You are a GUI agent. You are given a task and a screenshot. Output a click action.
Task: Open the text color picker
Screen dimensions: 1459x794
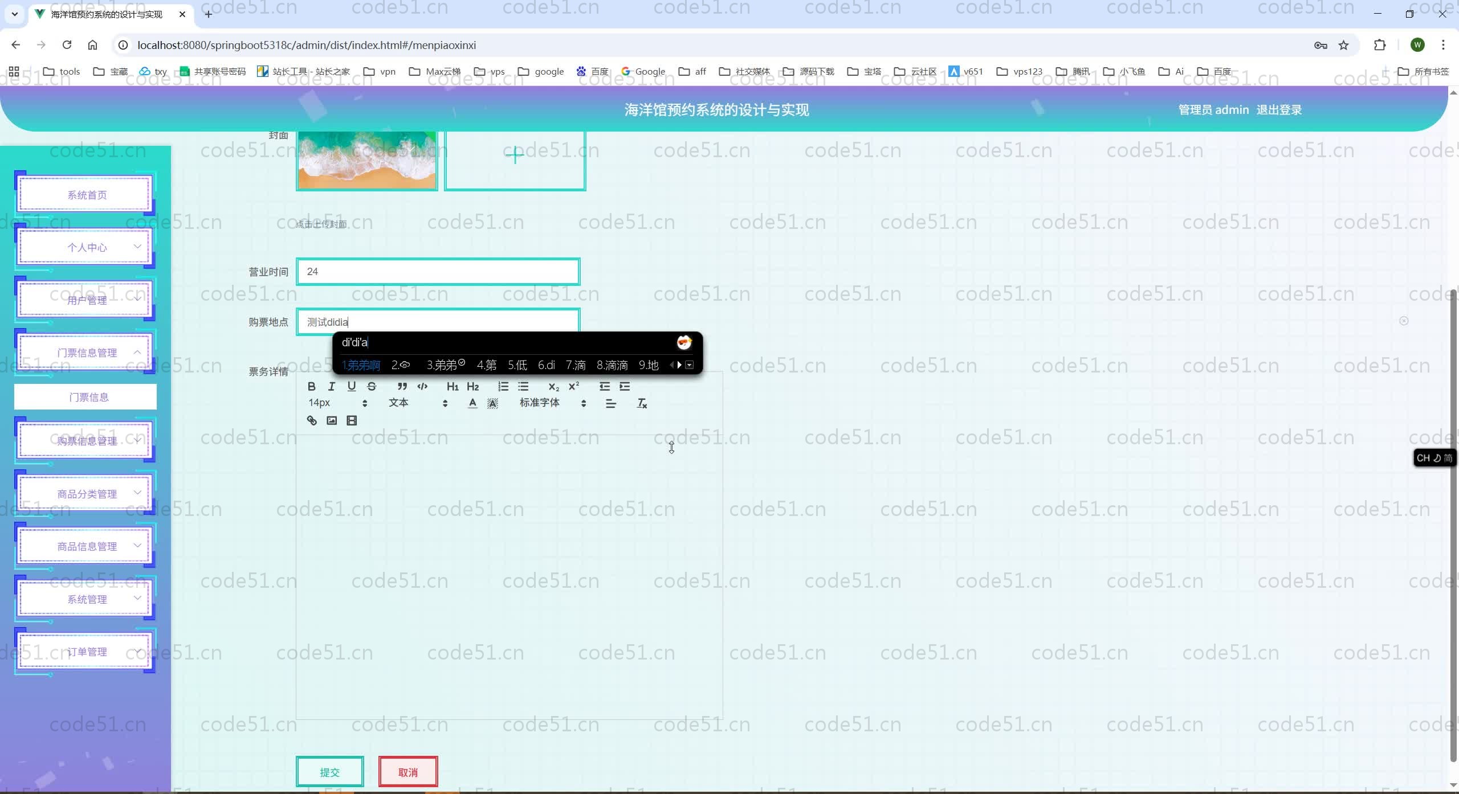(x=472, y=403)
